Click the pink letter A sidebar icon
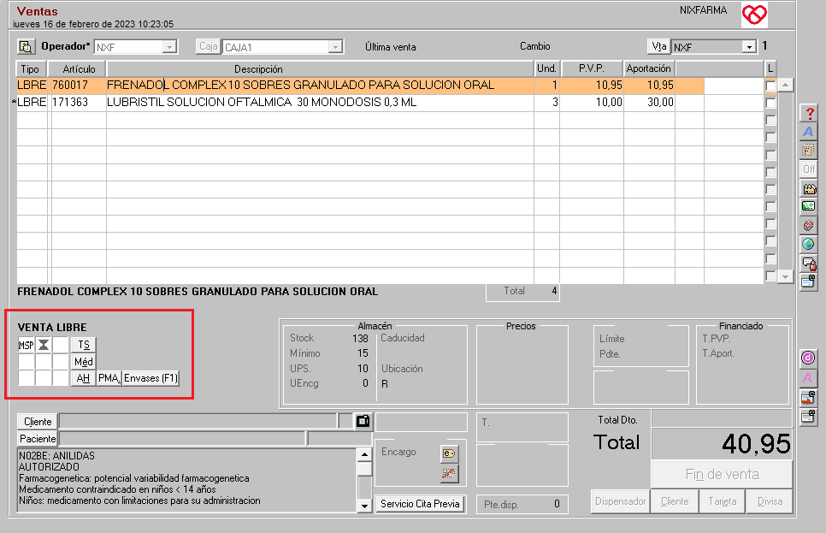This screenshot has width=826, height=533. point(809,378)
